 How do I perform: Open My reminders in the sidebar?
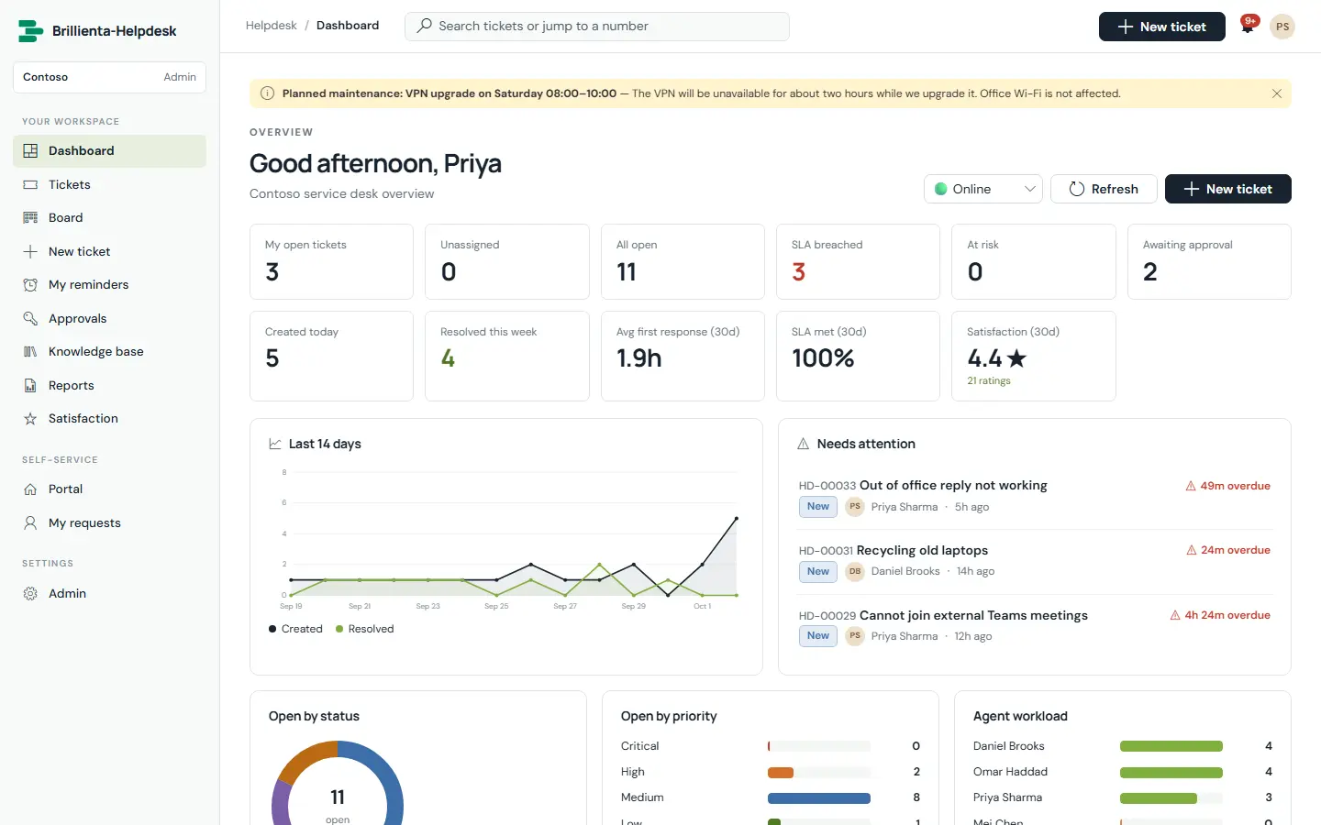coord(109,285)
